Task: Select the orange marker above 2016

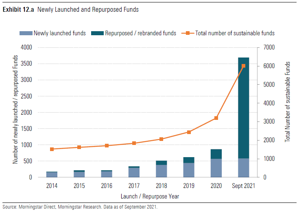Action: [x=107, y=145]
